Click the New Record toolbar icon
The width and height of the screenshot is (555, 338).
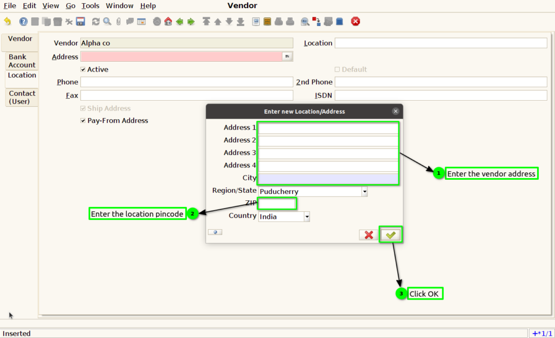pos(35,22)
